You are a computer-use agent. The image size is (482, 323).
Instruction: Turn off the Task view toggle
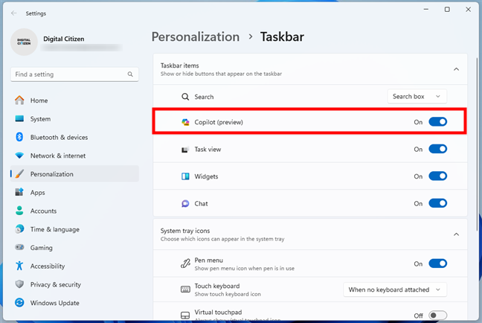(437, 149)
